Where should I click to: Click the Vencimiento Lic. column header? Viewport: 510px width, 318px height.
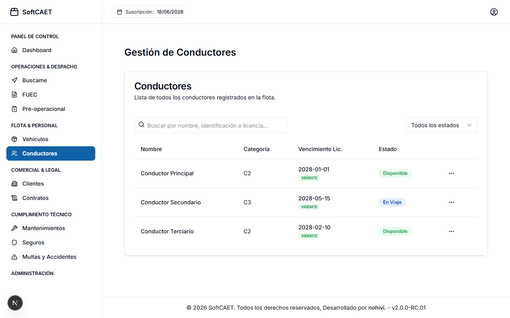pyautogui.click(x=320, y=149)
